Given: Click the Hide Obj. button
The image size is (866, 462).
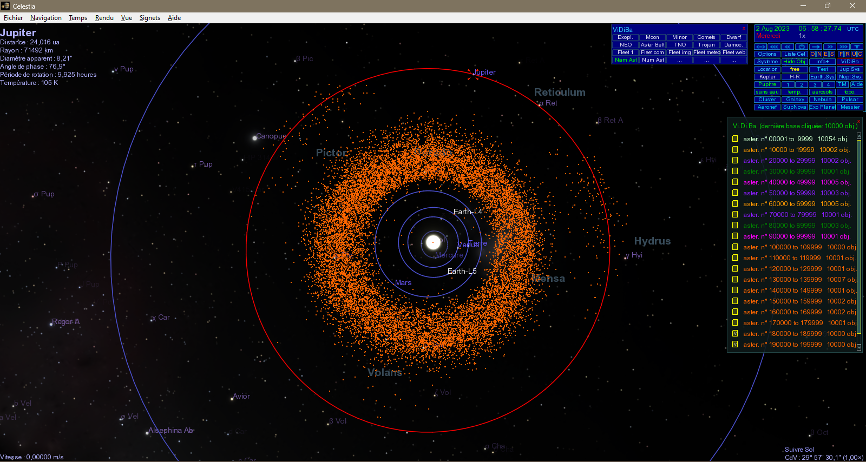Looking at the screenshot, I should point(795,62).
